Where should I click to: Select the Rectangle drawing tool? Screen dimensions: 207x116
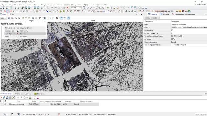click(x=100, y=8)
